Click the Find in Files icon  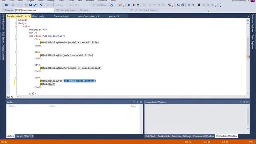[x=120, y=5]
